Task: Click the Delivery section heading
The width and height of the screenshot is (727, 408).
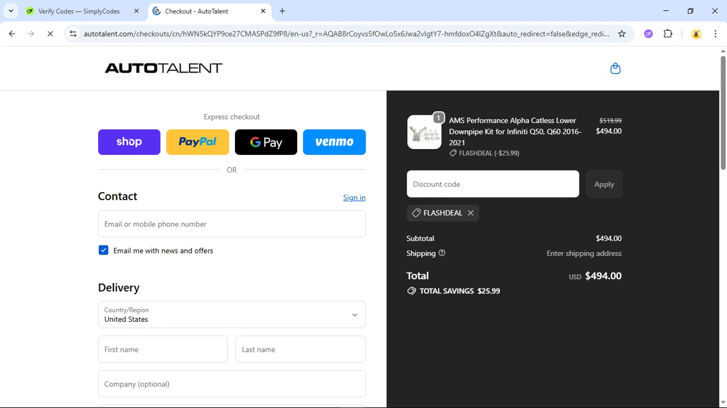Action: pos(119,287)
